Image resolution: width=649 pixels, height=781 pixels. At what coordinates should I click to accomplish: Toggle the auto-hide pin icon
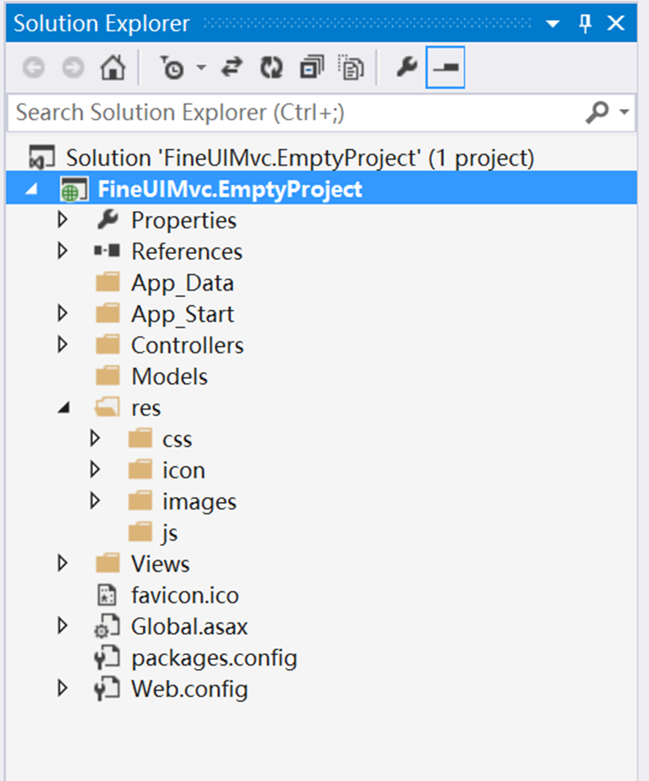[x=585, y=23]
